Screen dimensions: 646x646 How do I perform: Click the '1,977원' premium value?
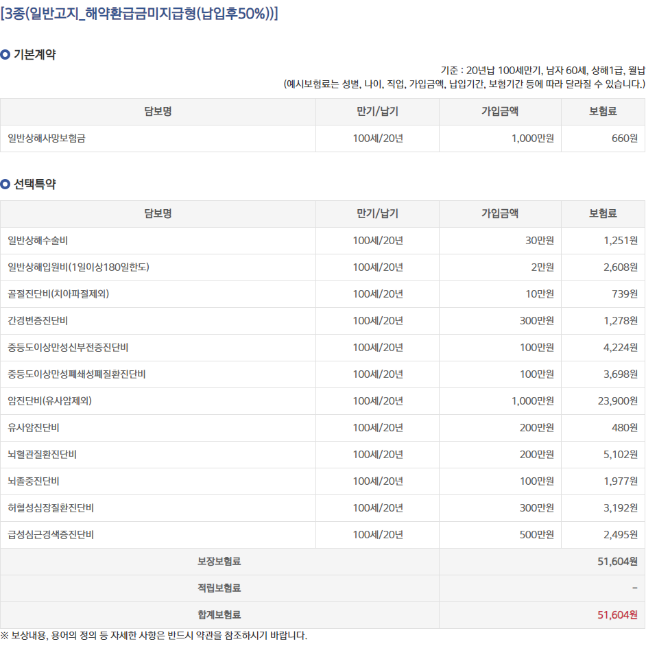(x=621, y=481)
